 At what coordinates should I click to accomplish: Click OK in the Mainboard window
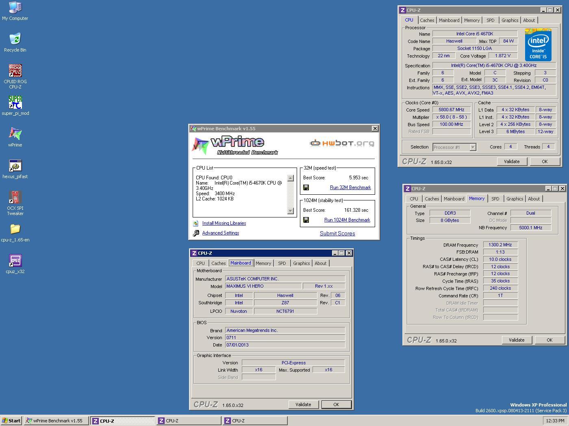point(336,404)
